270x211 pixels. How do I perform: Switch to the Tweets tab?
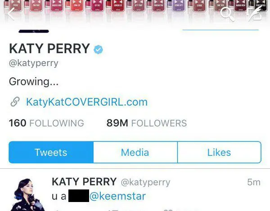51,152
